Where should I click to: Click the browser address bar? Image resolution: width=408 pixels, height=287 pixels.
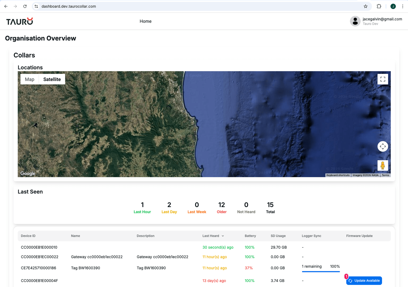click(x=159, y=6)
